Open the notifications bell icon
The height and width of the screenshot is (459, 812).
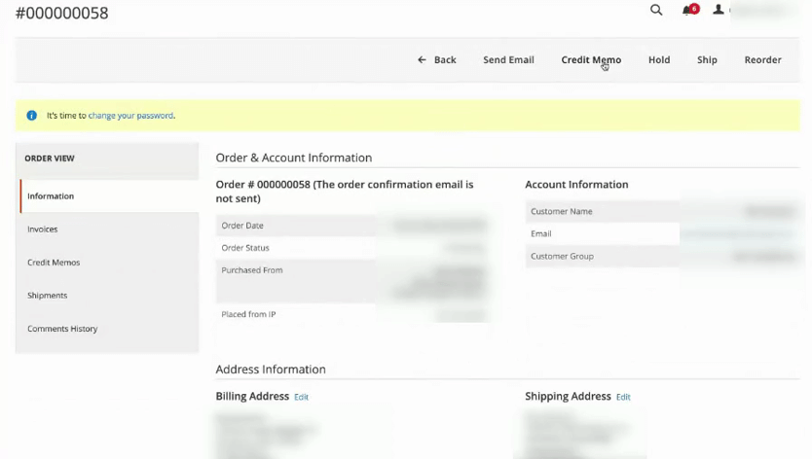[x=689, y=10]
